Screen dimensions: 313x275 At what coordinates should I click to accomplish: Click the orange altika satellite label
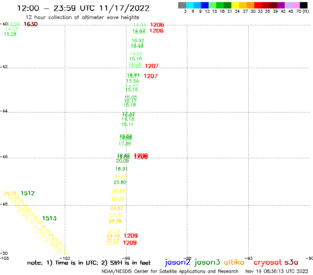pos(234,262)
